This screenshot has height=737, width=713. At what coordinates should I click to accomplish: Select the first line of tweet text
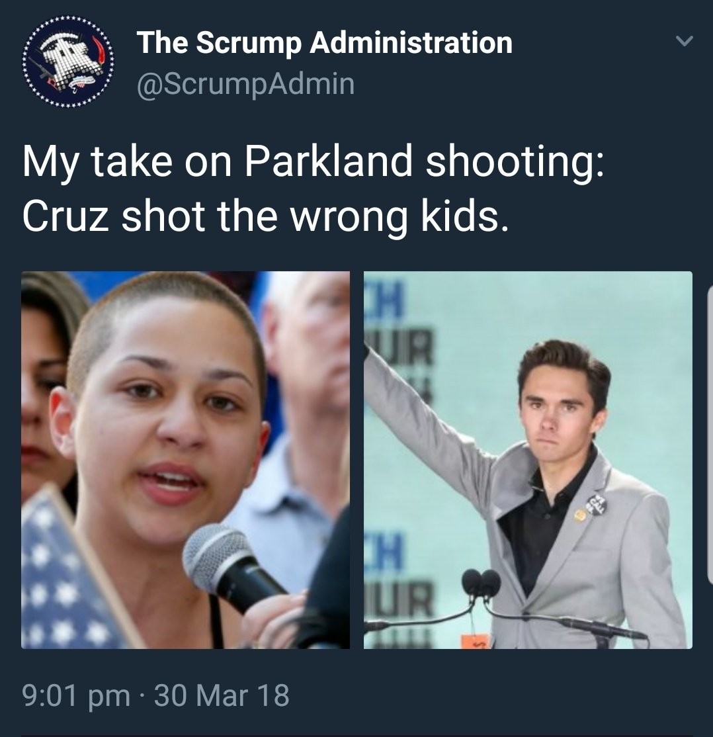click(313, 162)
